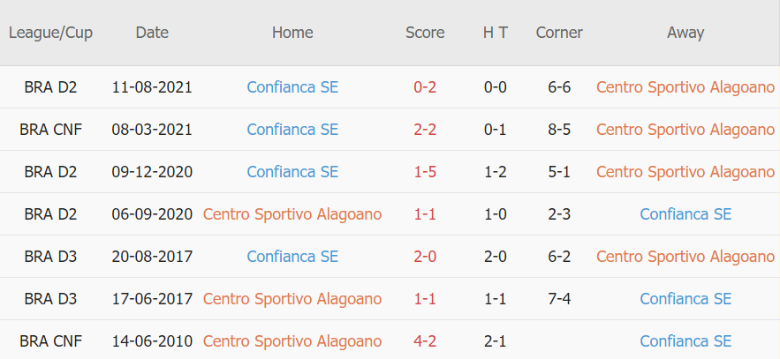Open Confianca SE link in 11-08-2021 row
The width and height of the screenshot is (780, 359).
click(x=292, y=87)
